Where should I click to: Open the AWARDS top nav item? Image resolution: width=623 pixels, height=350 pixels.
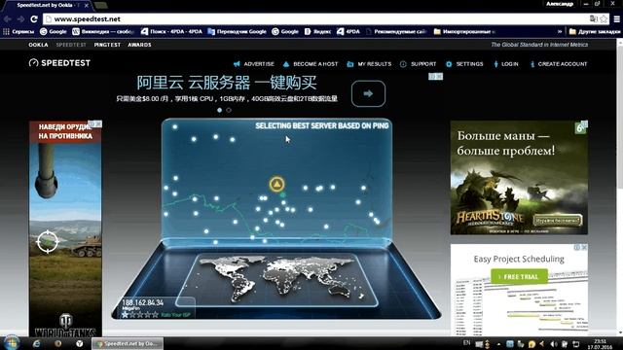pos(139,45)
